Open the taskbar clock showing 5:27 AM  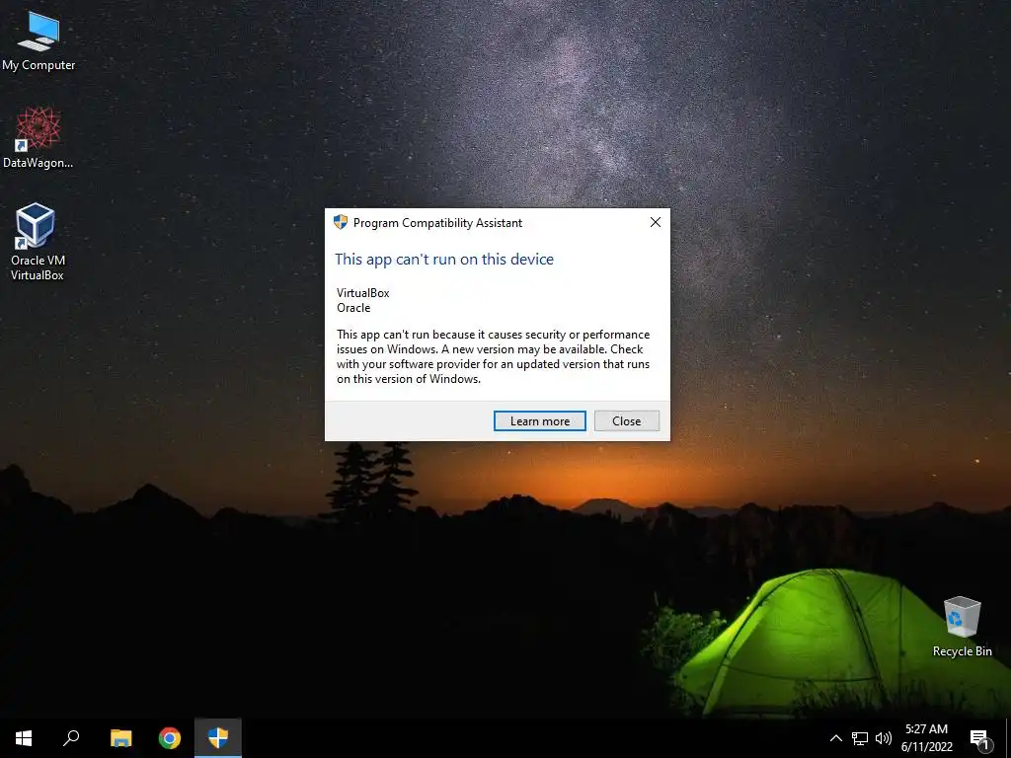(926, 738)
